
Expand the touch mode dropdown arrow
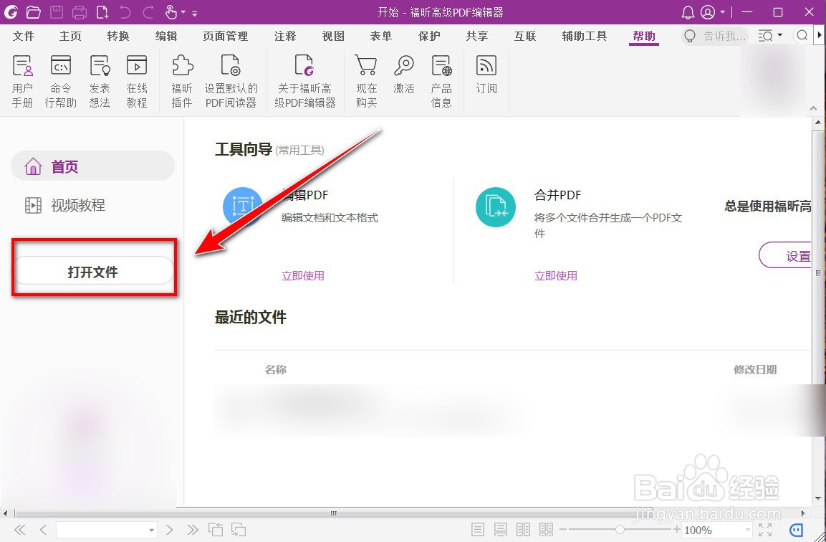(183, 12)
